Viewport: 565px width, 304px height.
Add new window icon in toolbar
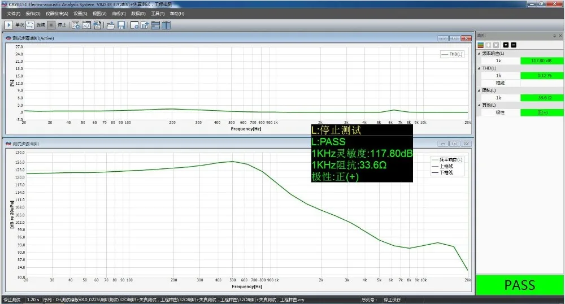click(x=134, y=25)
